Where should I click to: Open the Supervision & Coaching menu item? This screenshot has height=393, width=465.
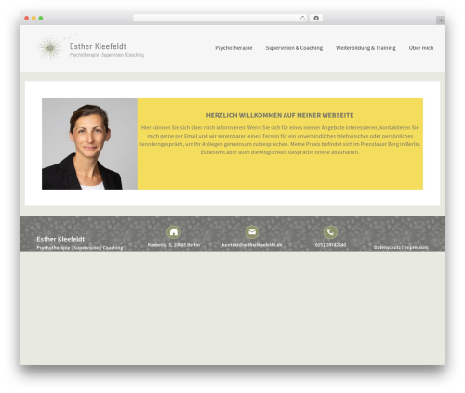pos(294,48)
